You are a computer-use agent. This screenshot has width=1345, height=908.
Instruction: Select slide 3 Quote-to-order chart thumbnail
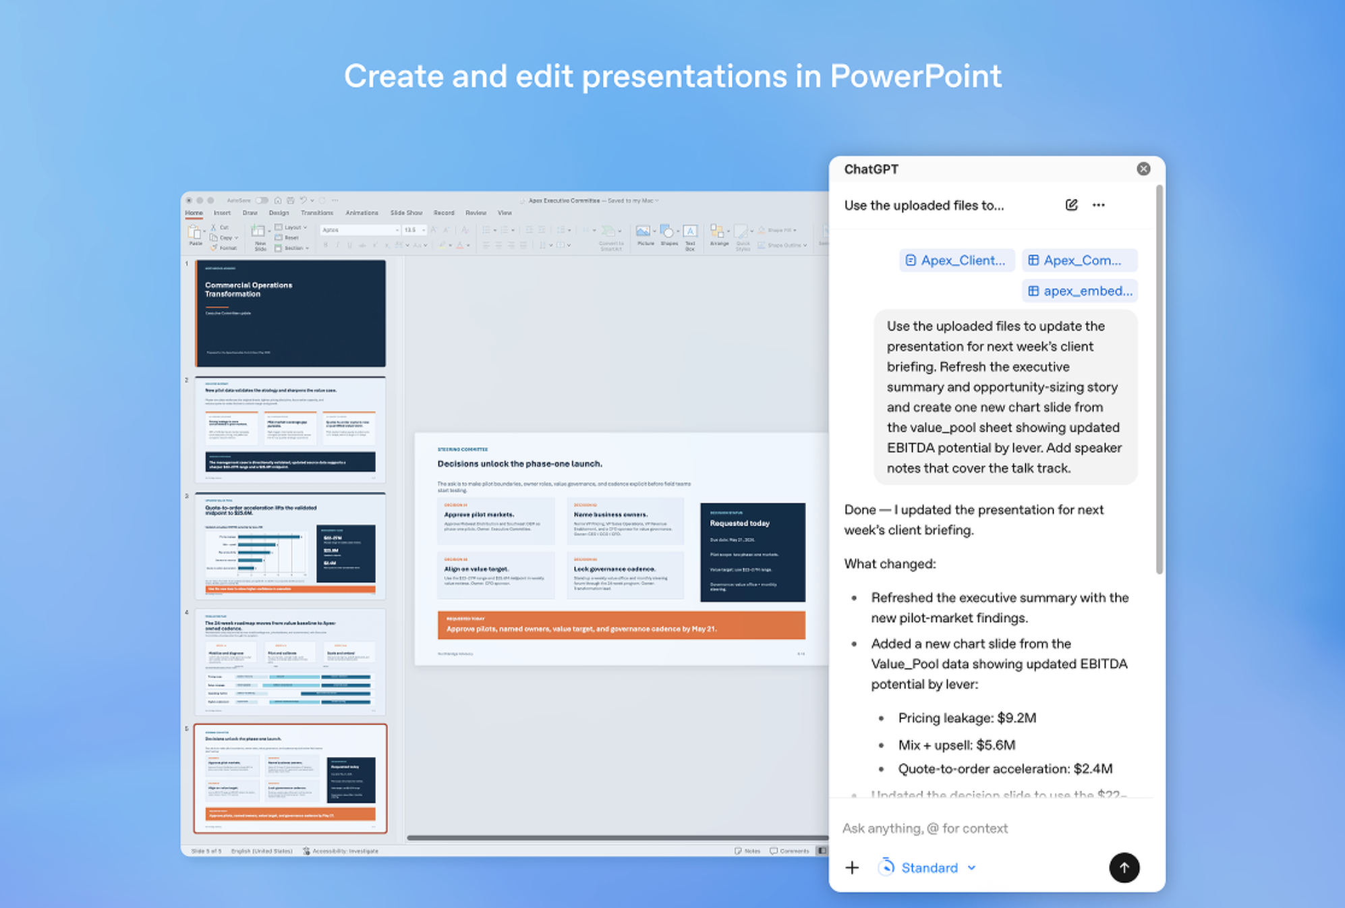(290, 546)
